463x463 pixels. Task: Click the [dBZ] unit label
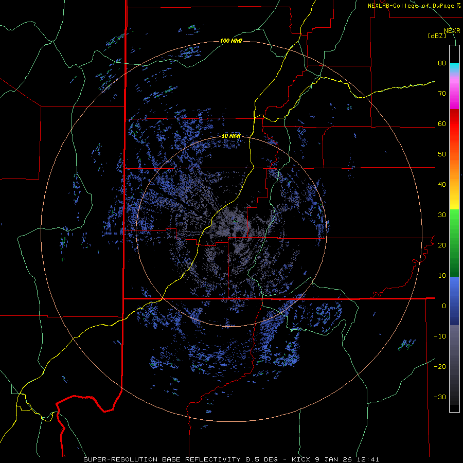coord(437,35)
